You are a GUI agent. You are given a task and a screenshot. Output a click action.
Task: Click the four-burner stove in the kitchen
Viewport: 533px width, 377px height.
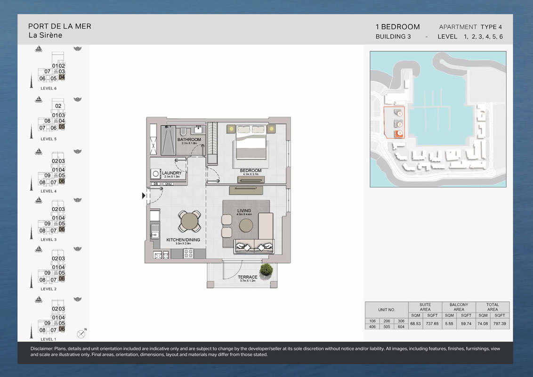pyautogui.click(x=188, y=254)
